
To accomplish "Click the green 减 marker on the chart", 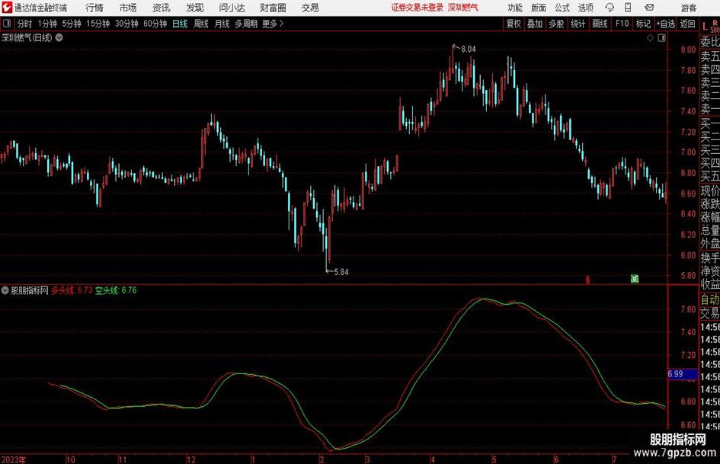I will pos(635,278).
